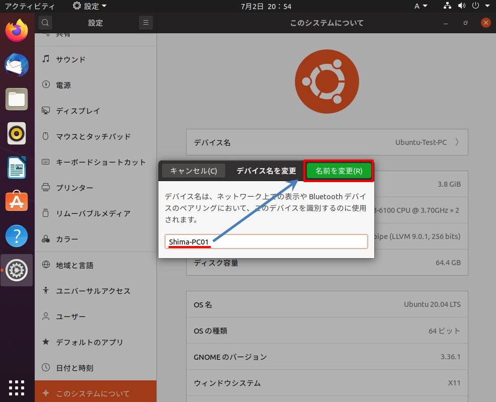The width and height of the screenshot is (496, 402).
Task: Open デフォルトのアプリ settings
Action: (x=96, y=342)
